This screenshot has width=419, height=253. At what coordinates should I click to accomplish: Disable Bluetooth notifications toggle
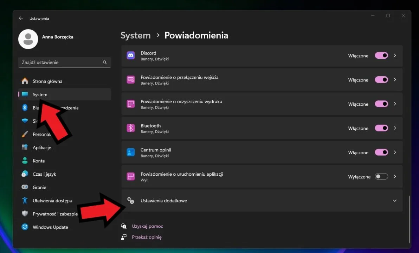[x=381, y=128]
